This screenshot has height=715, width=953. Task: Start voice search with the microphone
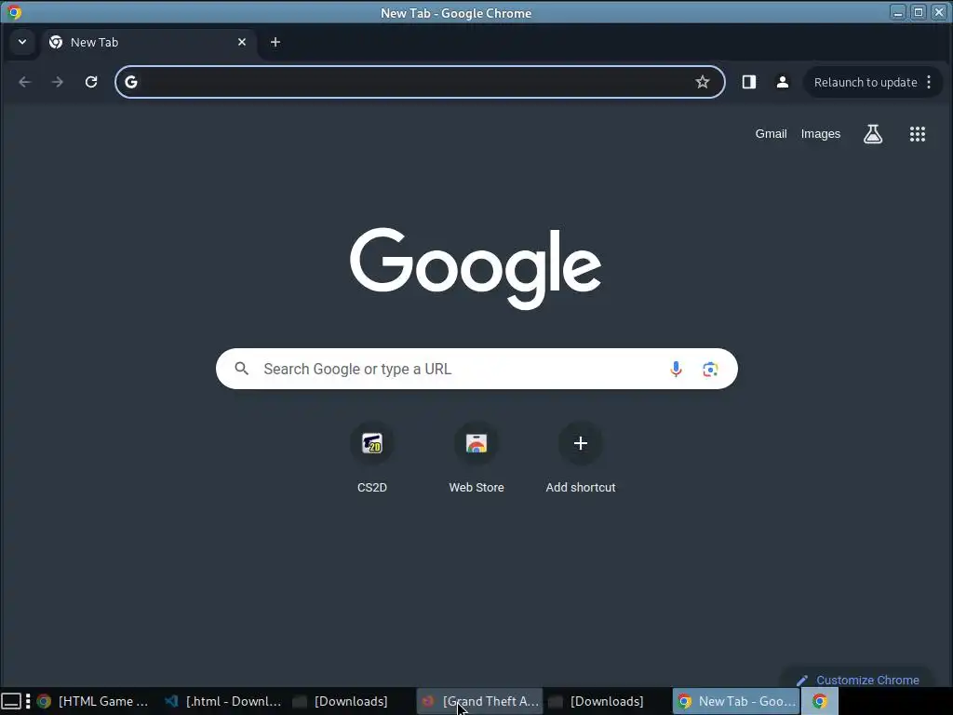[676, 369]
